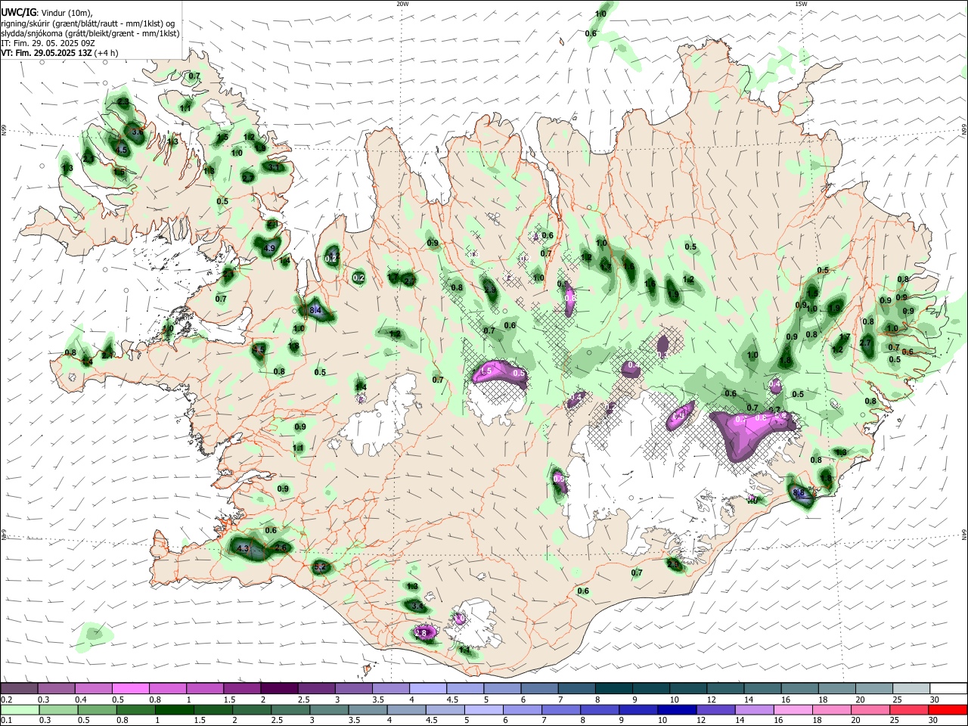Click the '4.9' precipitation value on the map
Viewport: 968px width, 726px height.
coord(270,248)
